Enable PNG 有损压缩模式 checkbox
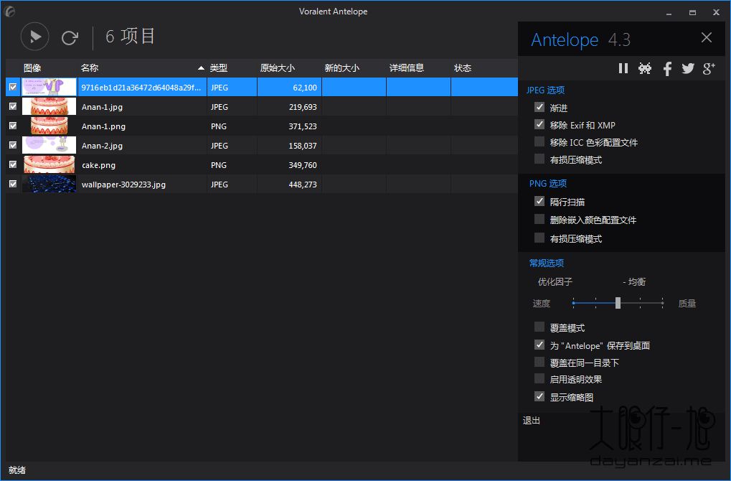731x481 pixels. (x=539, y=238)
